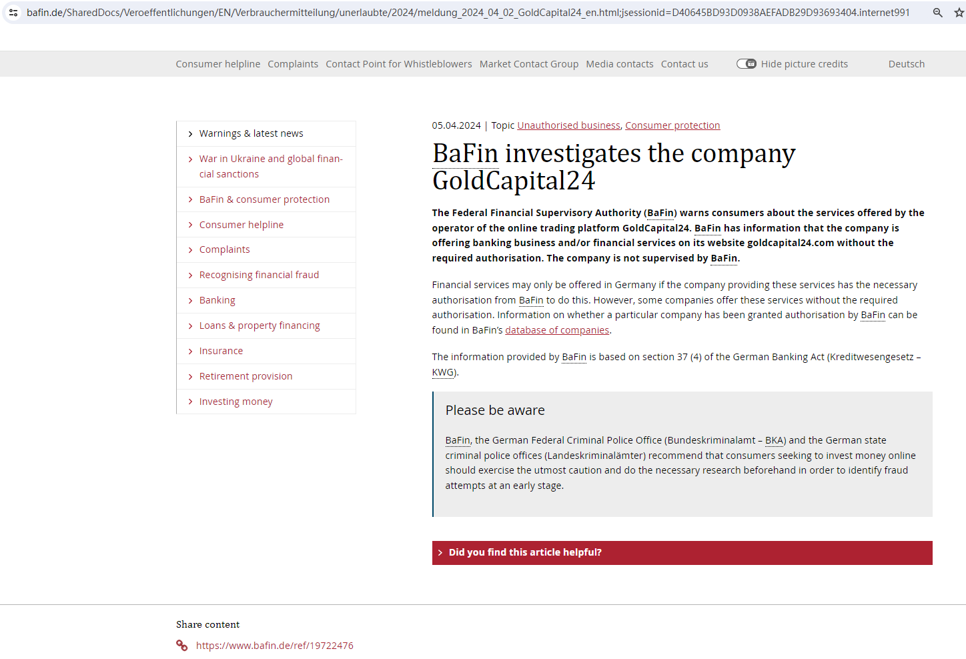Toggle the Hide picture credits switch

pos(746,64)
